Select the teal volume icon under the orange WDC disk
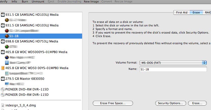Screen dimensions: 211x110 click(x=7, y=73)
